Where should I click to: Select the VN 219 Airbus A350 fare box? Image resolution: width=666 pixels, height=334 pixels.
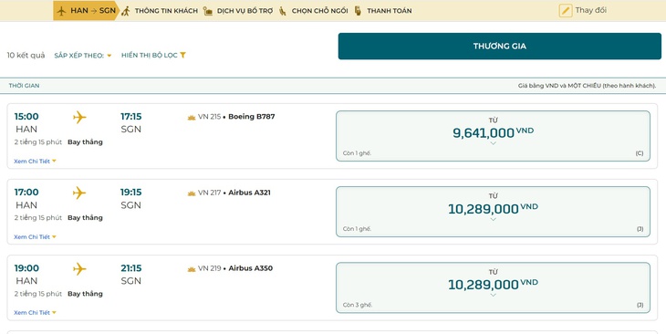coord(493,287)
